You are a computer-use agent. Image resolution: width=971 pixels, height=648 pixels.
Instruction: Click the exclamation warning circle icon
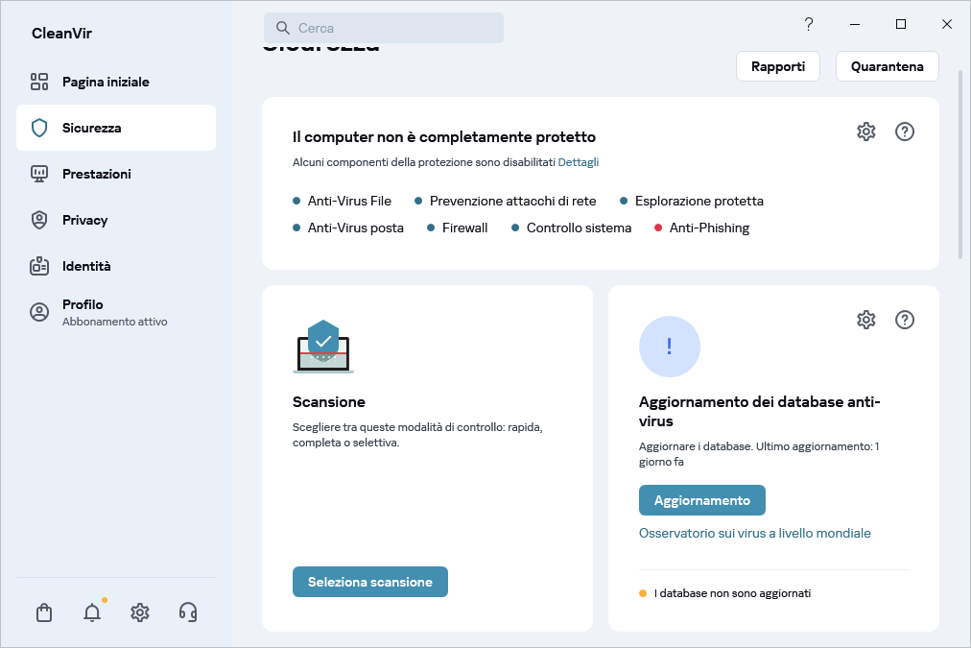point(670,347)
